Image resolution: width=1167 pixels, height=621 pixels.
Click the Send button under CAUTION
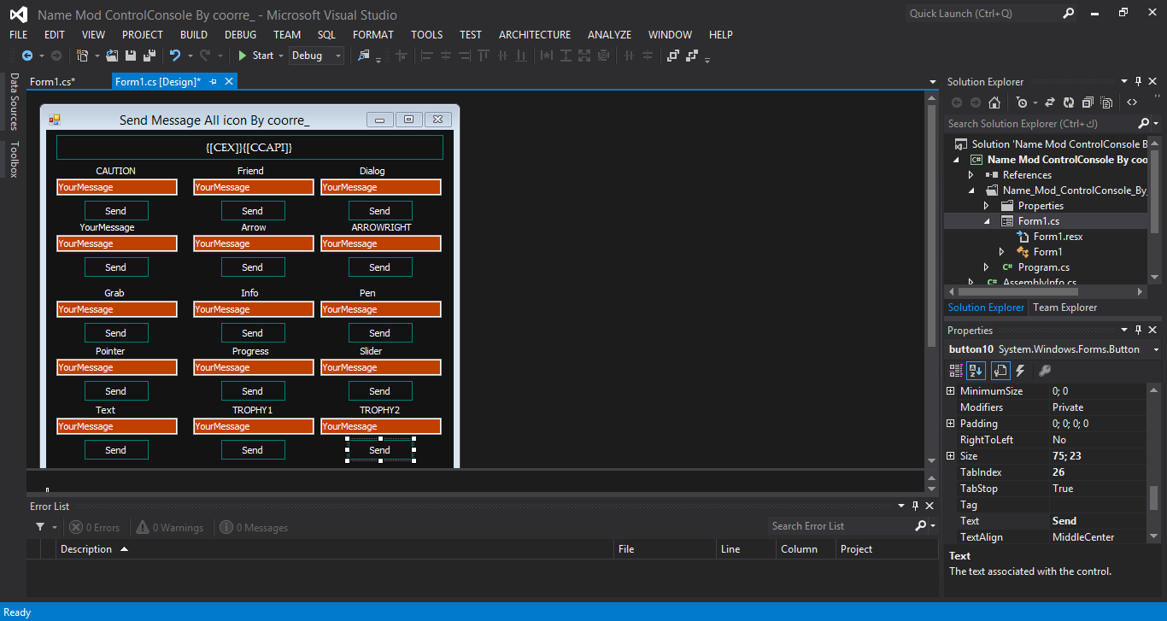116,211
